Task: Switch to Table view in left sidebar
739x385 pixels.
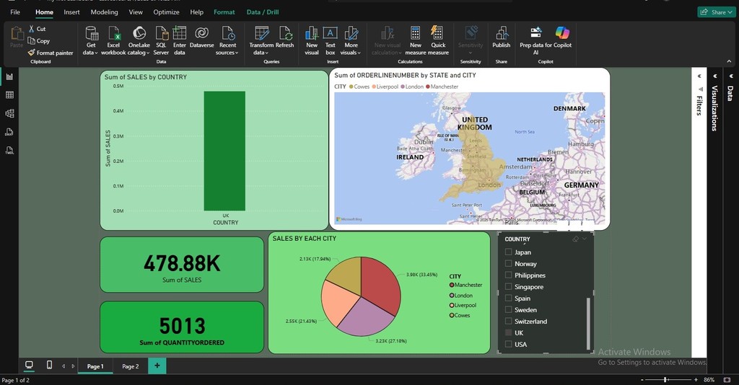Action: point(9,94)
